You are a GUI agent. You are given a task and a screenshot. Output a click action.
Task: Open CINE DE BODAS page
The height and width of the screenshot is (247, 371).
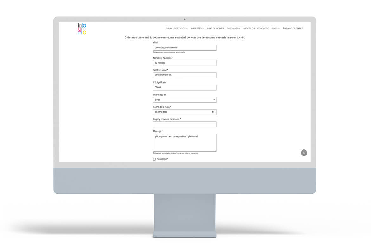click(215, 28)
